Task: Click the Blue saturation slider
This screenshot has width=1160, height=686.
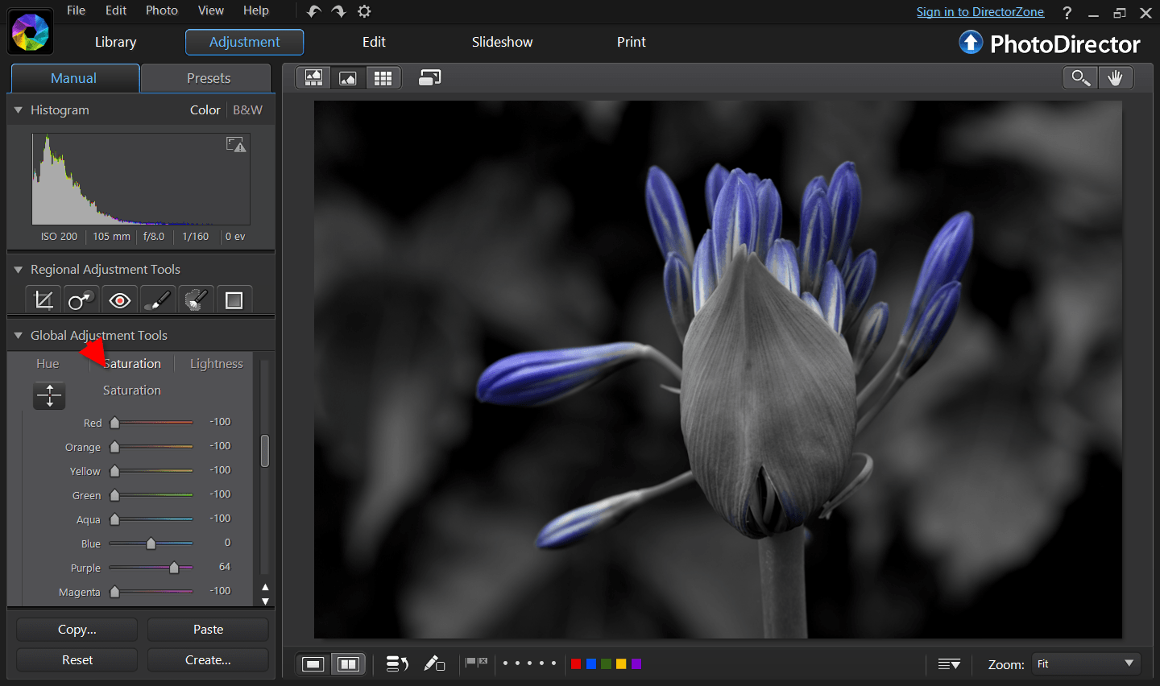Action: coord(151,543)
